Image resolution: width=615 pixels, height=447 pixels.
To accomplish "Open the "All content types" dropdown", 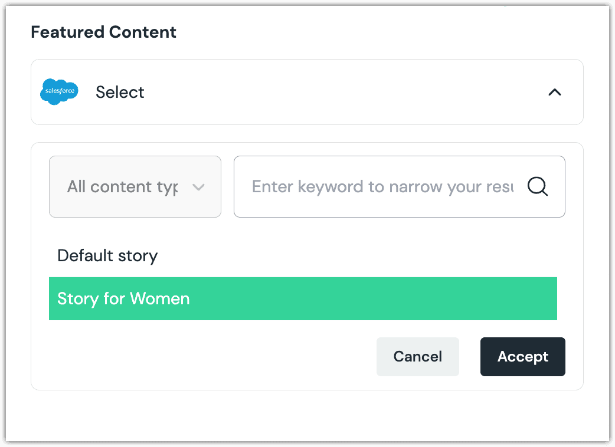I will (135, 186).
